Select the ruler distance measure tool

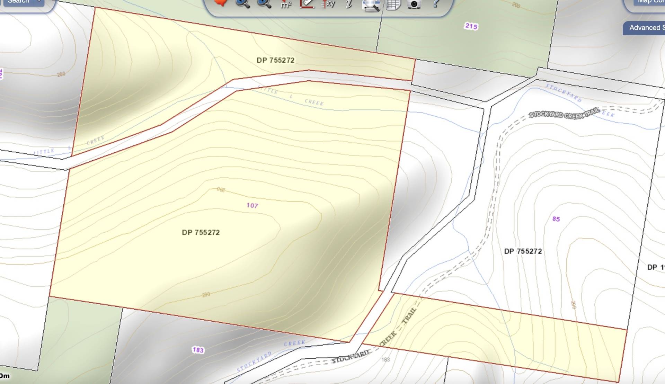pyautogui.click(x=307, y=3)
